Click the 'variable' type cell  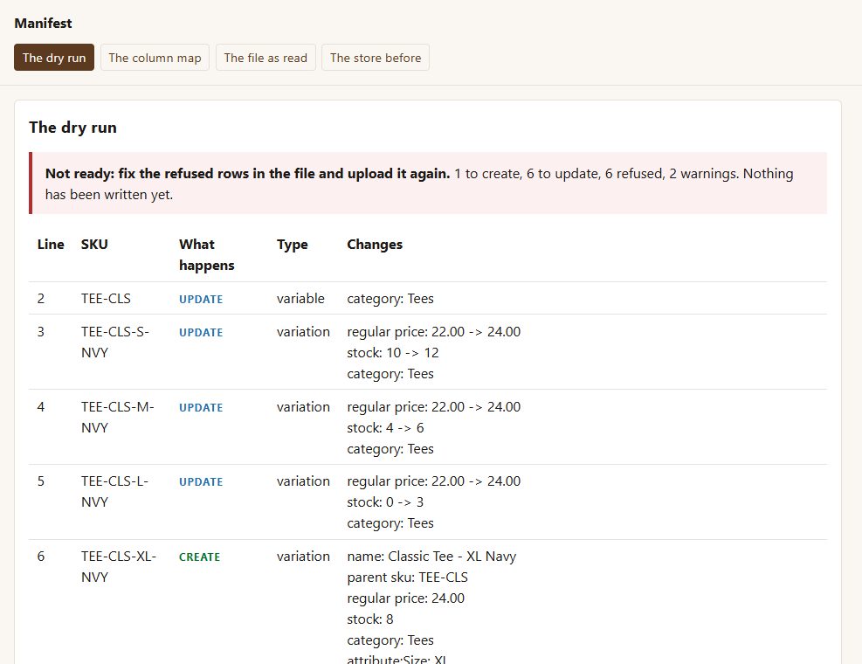(300, 298)
